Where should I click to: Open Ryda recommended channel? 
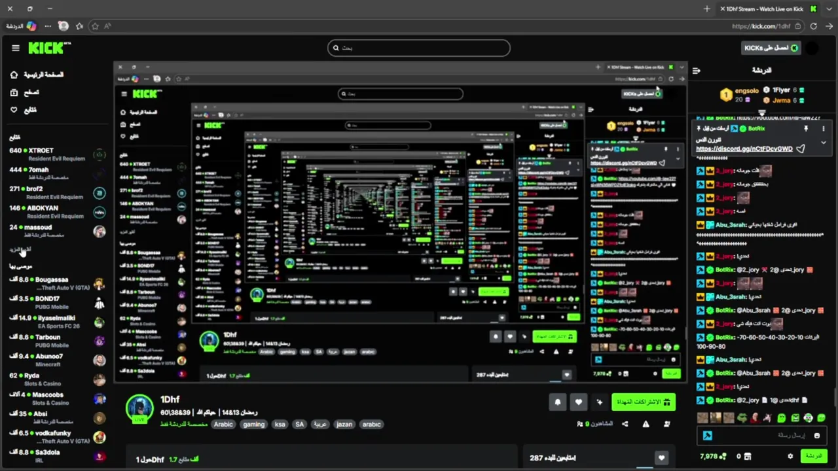pyautogui.click(x=57, y=379)
